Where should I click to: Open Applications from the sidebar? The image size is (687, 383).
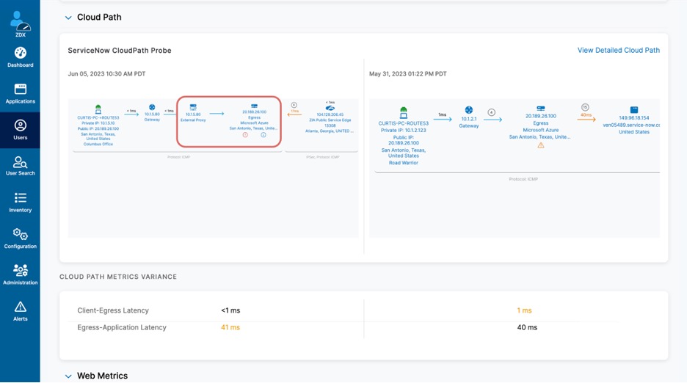pyautogui.click(x=20, y=93)
